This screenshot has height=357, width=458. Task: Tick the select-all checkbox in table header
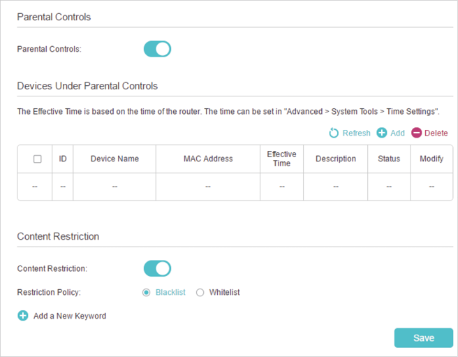point(38,159)
